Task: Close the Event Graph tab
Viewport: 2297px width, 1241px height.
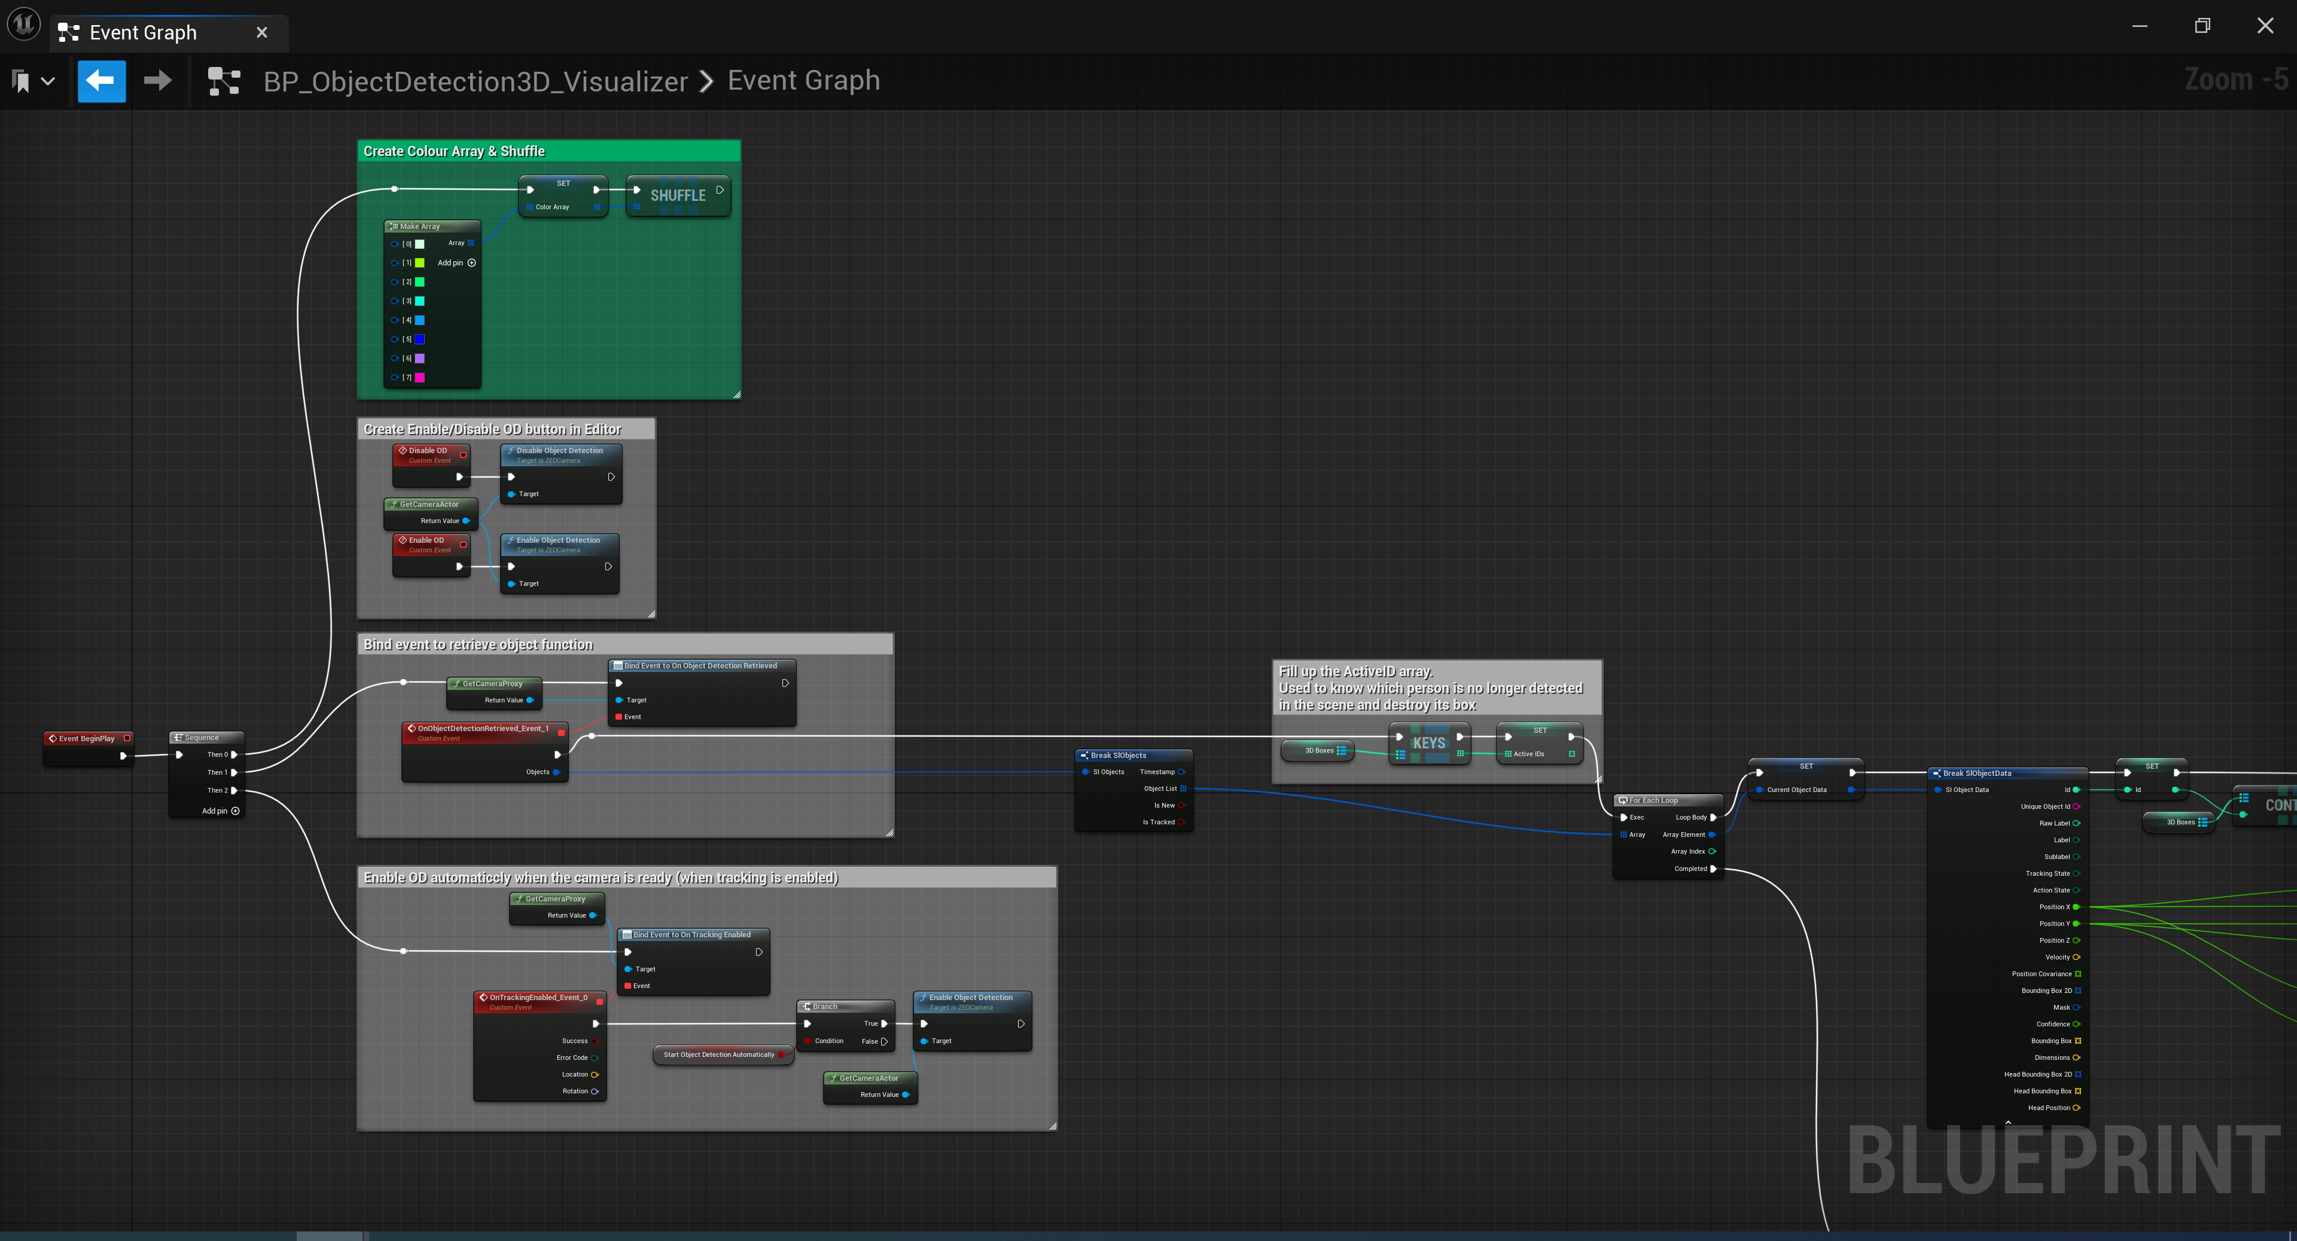Action: pyautogui.click(x=261, y=33)
